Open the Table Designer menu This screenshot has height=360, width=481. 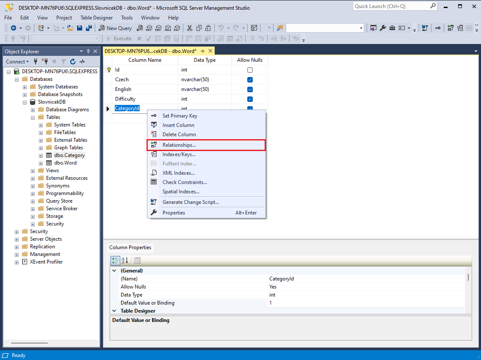tap(97, 18)
